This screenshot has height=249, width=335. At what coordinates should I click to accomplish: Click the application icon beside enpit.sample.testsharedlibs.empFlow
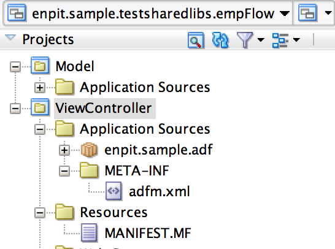pyautogui.click(x=17, y=13)
